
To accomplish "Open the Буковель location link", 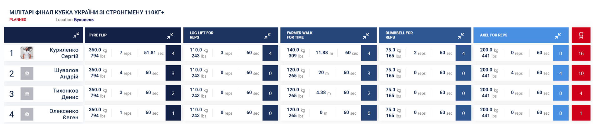I will tap(84, 20).
